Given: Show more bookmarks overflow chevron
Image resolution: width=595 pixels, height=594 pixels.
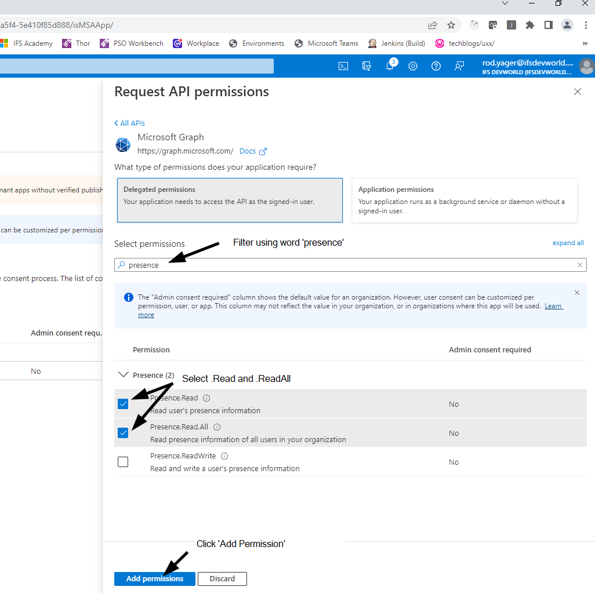Looking at the screenshot, I should tap(585, 43).
